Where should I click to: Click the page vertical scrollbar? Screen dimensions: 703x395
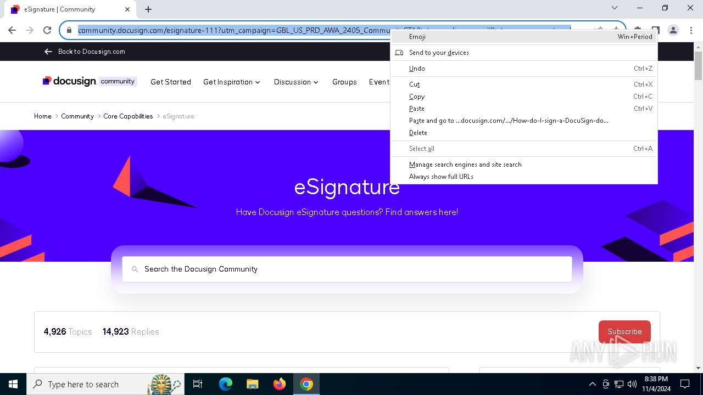[698, 66]
